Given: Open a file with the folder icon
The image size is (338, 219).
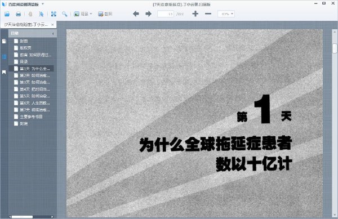Looking at the screenshot, I should pos(7,14).
